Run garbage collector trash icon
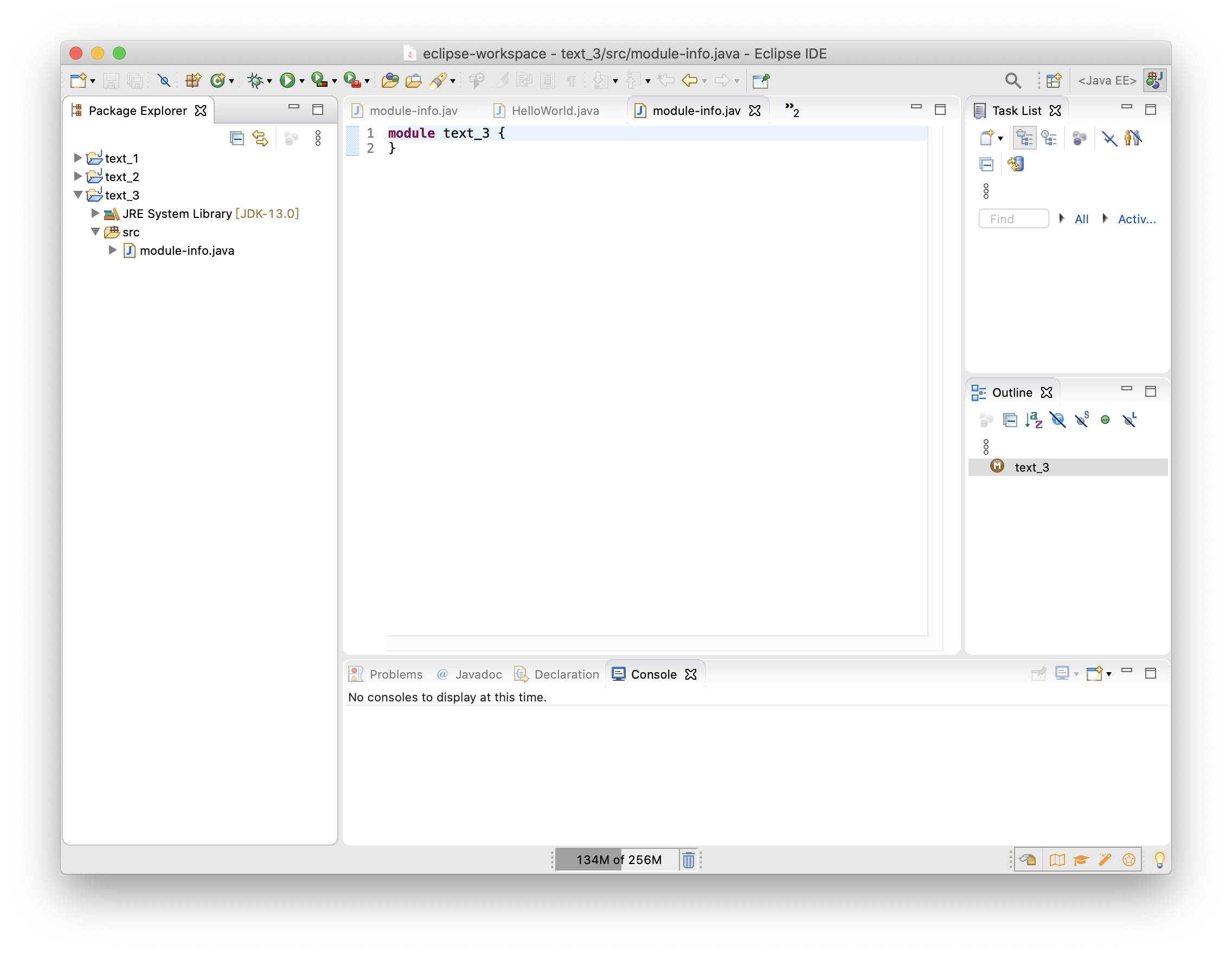 click(688, 860)
